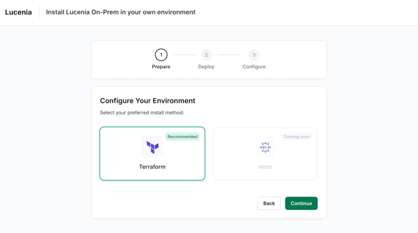Click the Recommended badge on Terraform
This screenshot has height=233, width=418.
182,137
